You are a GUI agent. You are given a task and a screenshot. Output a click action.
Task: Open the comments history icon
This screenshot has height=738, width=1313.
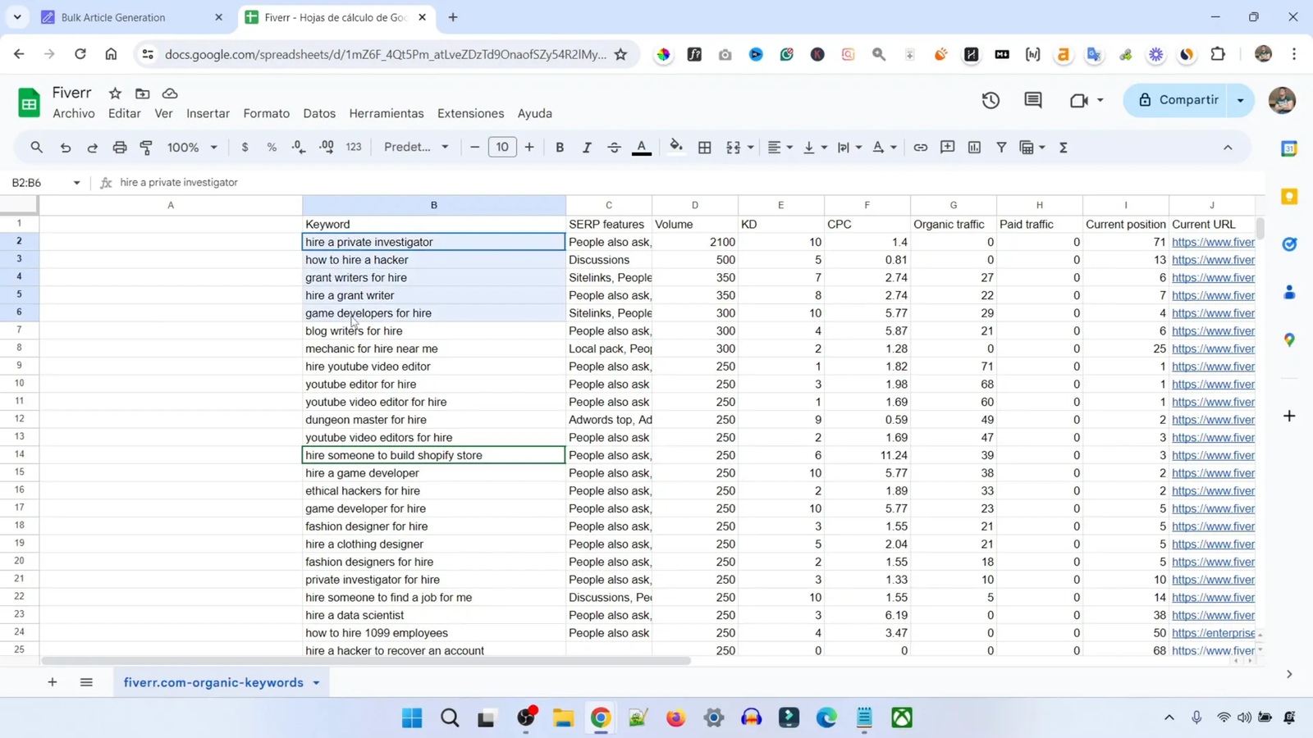tap(1032, 100)
